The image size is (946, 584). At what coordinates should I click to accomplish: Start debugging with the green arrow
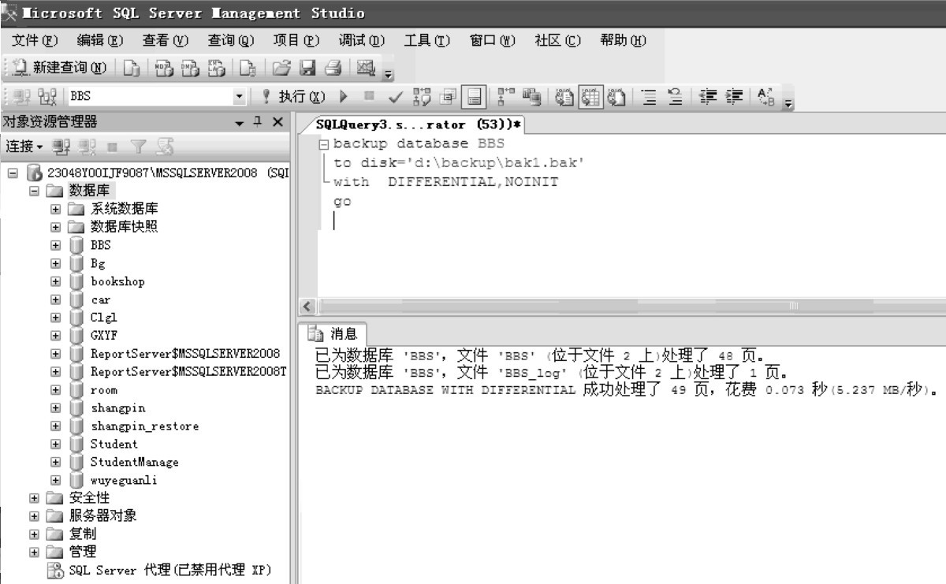(343, 96)
